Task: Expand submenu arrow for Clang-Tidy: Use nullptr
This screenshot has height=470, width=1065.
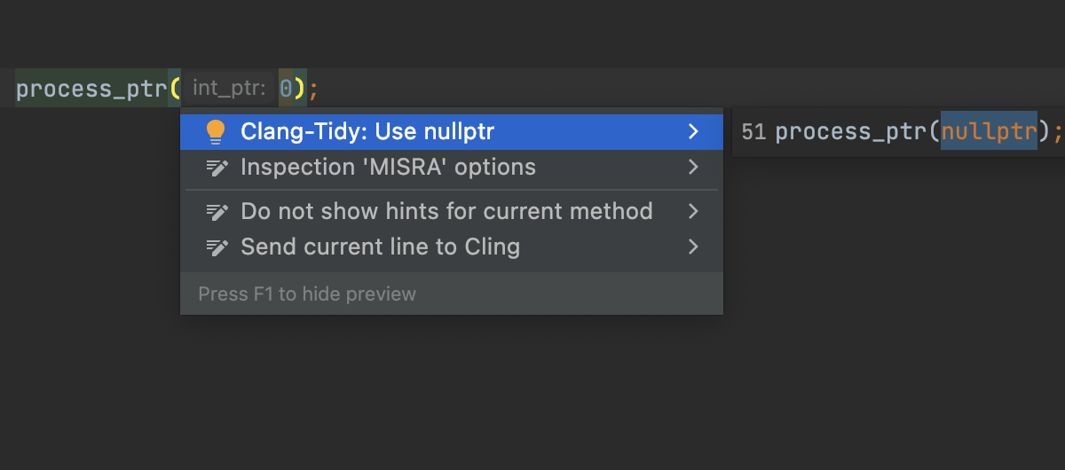Action: [x=693, y=132]
